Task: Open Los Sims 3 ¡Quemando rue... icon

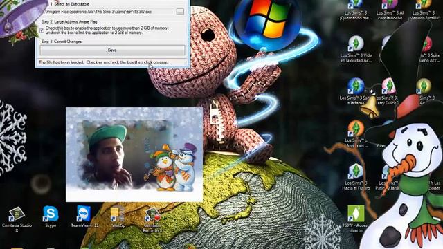Action: click(356, 10)
